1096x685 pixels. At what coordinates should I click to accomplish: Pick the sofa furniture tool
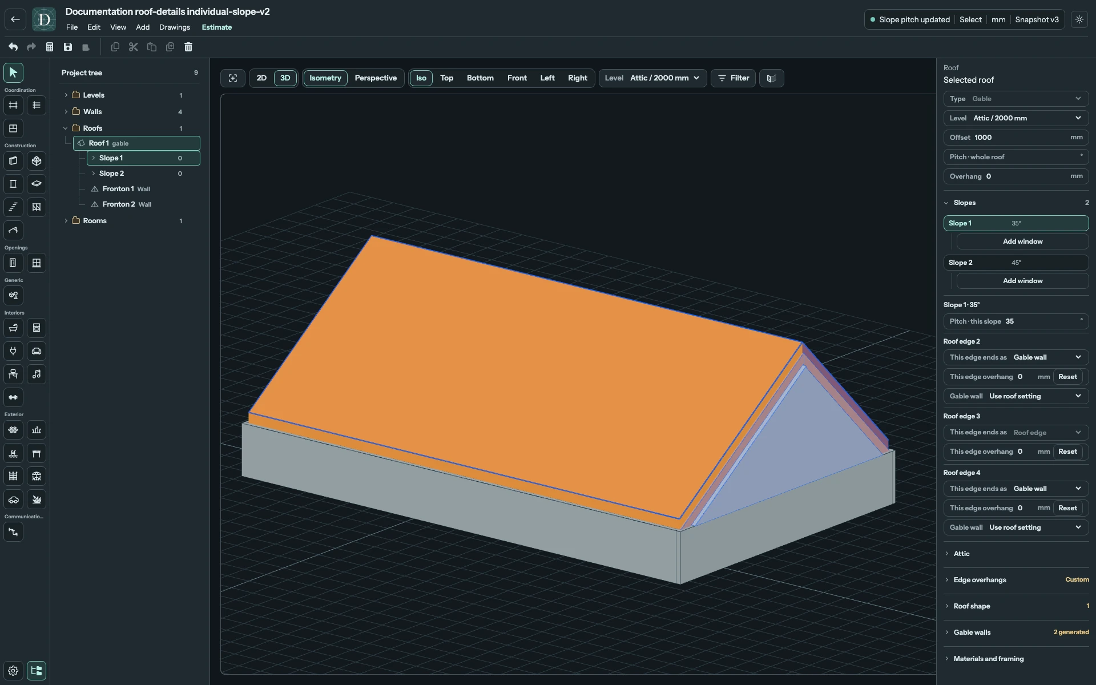click(37, 351)
